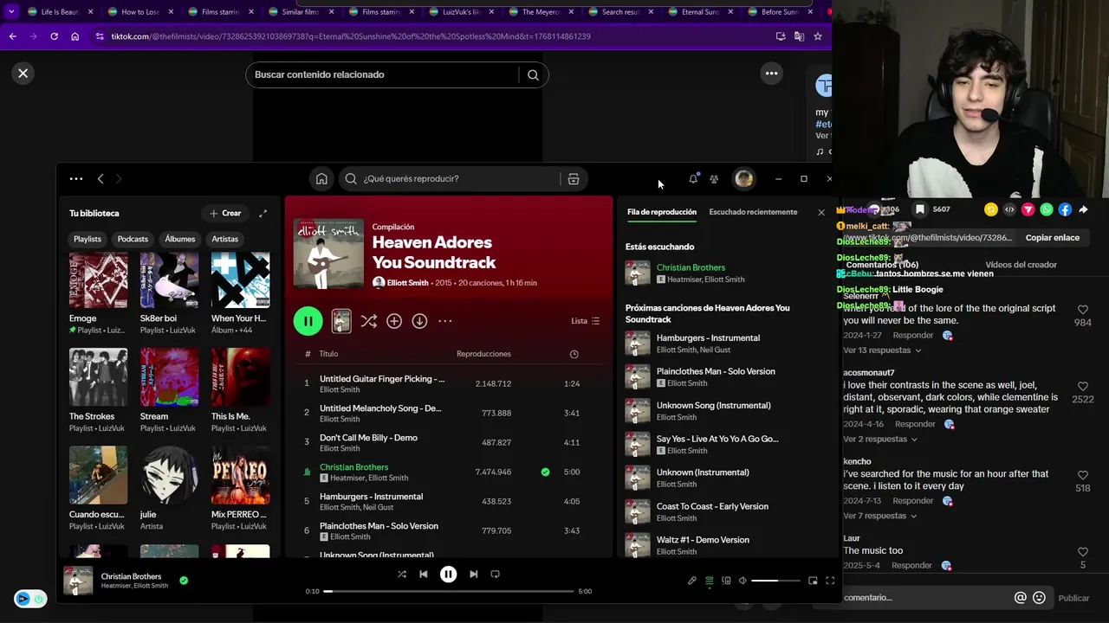Open Browse icon in Spotify search bar
This screenshot has width=1109, height=623.
[574, 179]
